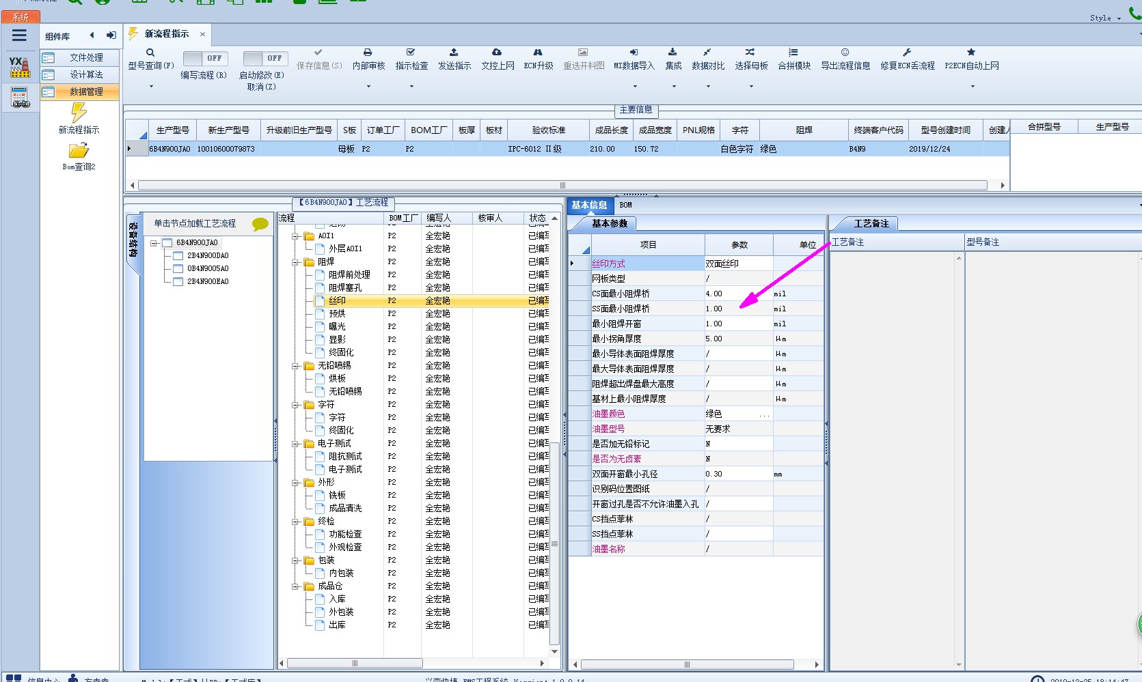Viewport: 1142px width, 682px height.
Task: Click the 保存信息 checkmark icon
Action: (318, 53)
